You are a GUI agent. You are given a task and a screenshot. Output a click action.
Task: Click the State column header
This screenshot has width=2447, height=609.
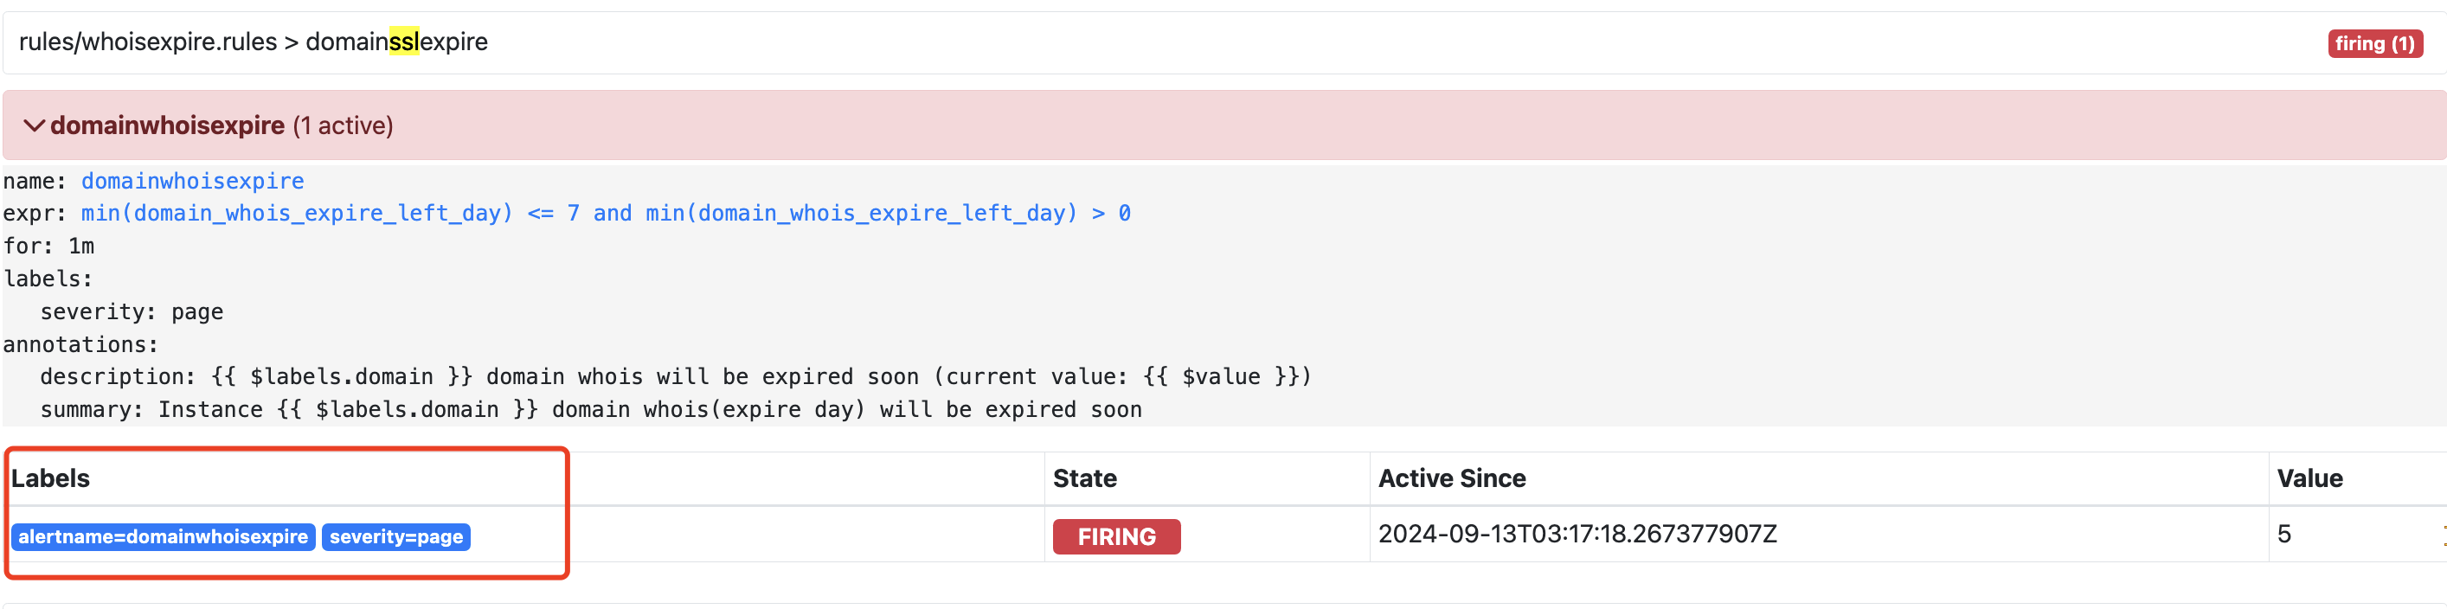[x=1084, y=478]
